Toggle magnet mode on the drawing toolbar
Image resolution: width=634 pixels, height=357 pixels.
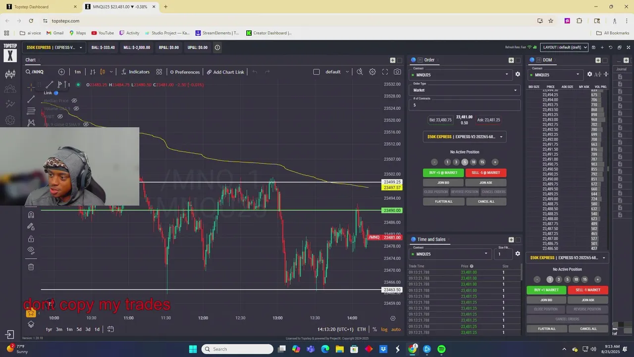point(31,215)
